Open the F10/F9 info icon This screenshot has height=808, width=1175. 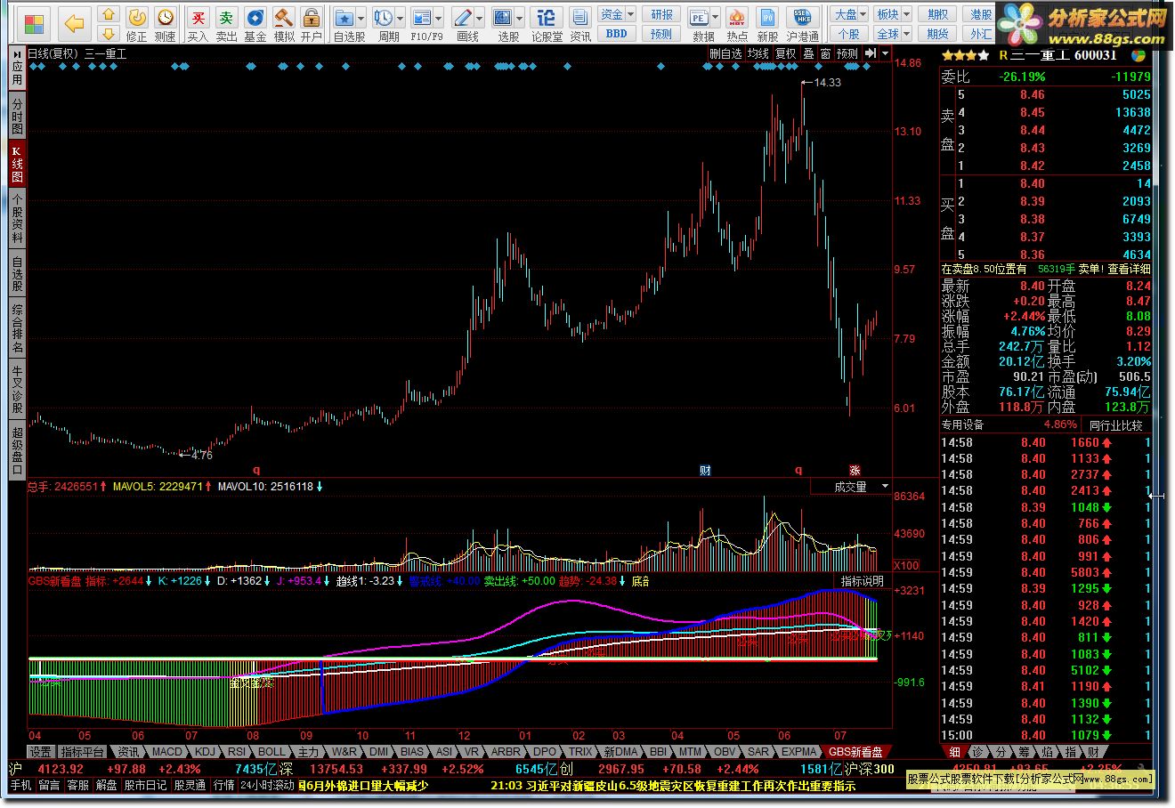coord(424,24)
